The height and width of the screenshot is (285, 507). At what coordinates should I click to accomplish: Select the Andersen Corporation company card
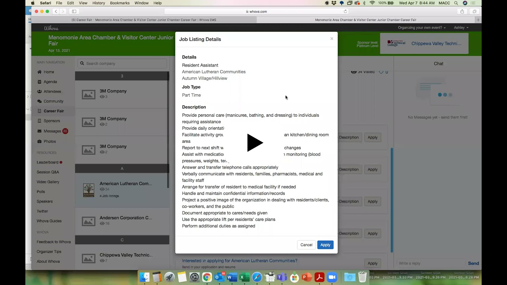click(x=122, y=221)
